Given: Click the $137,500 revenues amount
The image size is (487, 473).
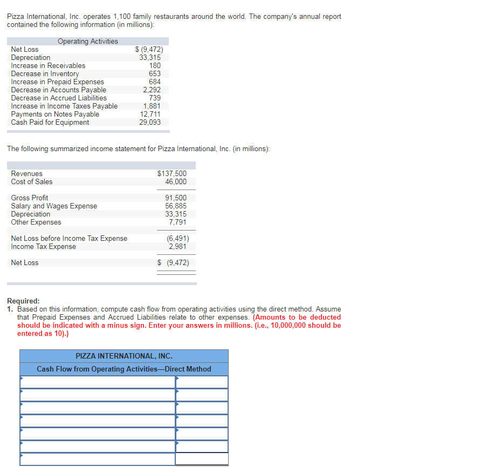Looking at the screenshot, I should [x=172, y=173].
